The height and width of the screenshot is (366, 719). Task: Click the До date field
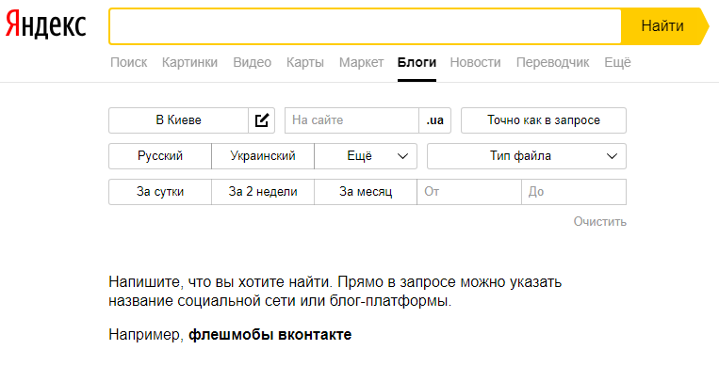pos(574,192)
